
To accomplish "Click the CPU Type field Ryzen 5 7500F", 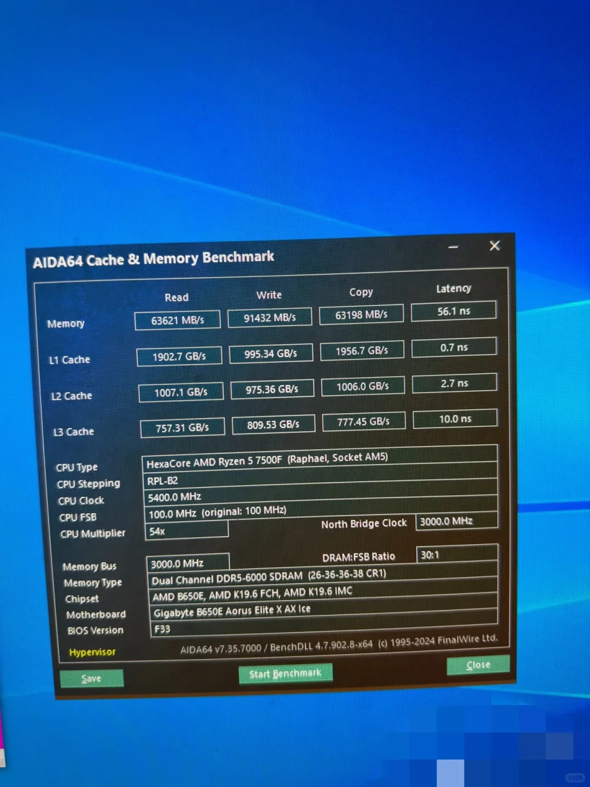I will [x=320, y=460].
